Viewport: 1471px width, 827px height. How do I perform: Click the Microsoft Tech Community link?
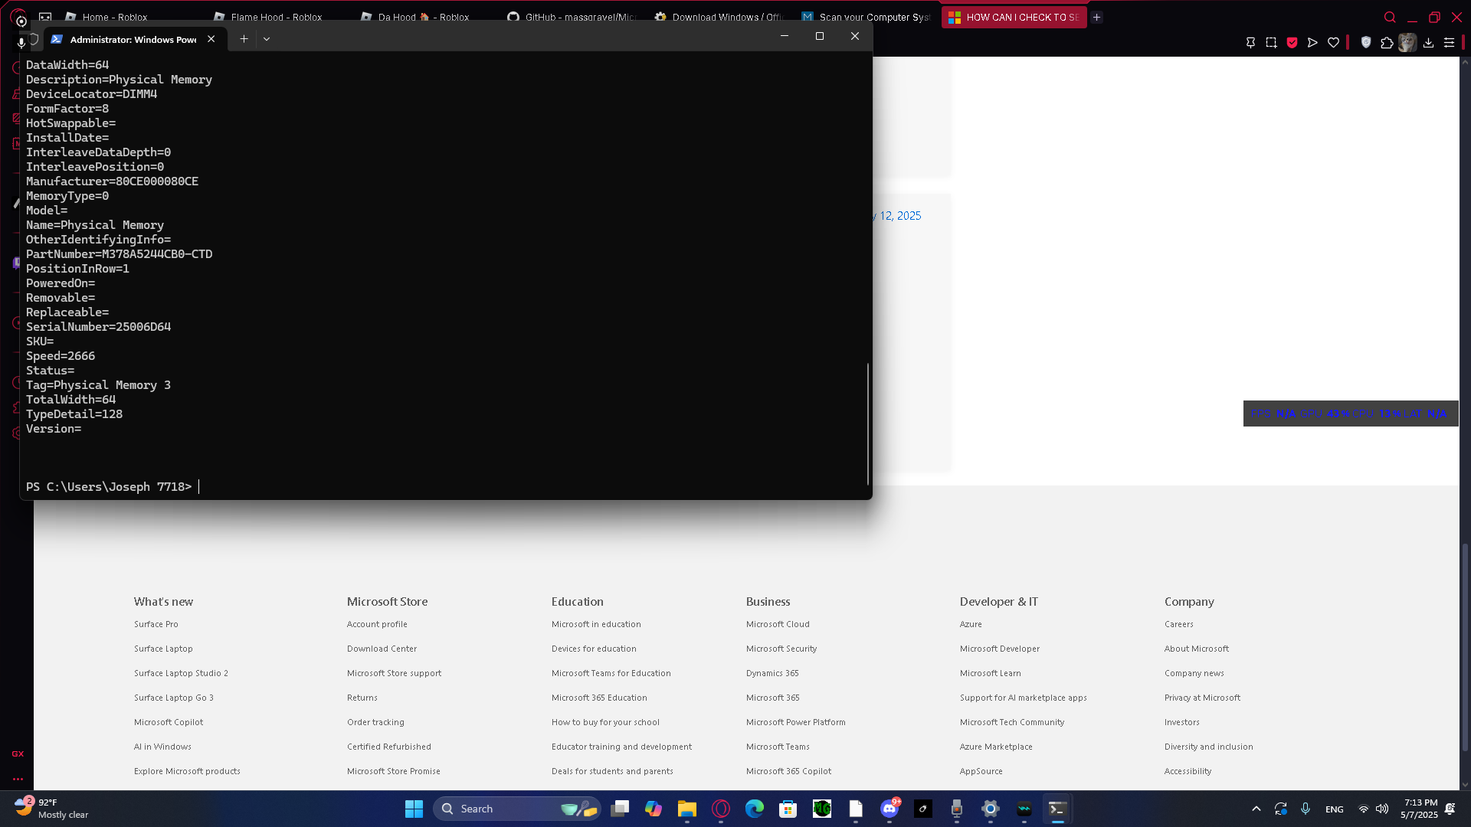pyautogui.click(x=1011, y=722)
